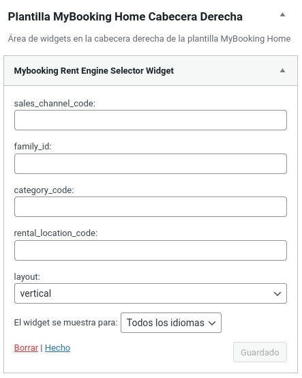The width and height of the screenshot is (302, 378).
Task: Focus the rental_location_code text field
Action: (x=151, y=250)
